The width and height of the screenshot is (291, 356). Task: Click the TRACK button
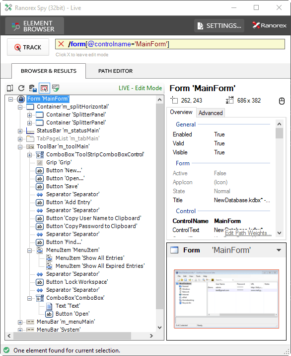pyautogui.click(x=28, y=47)
